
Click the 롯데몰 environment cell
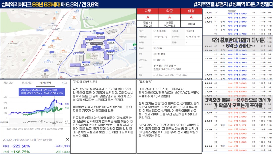coord(191,24)
